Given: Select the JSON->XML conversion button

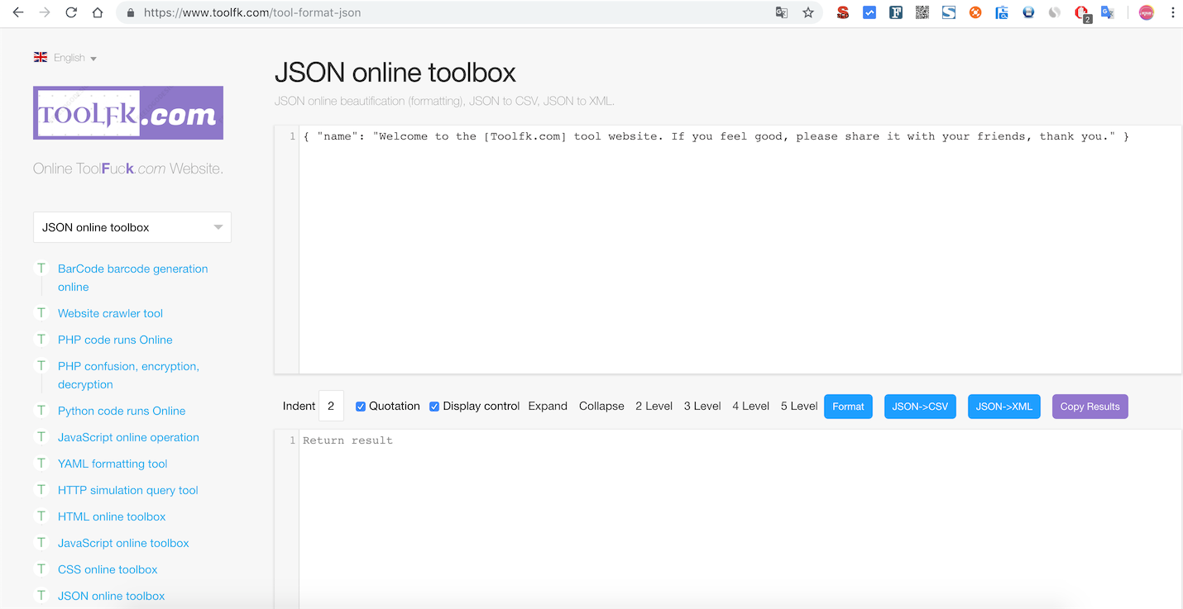Looking at the screenshot, I should pos(1003,406).
